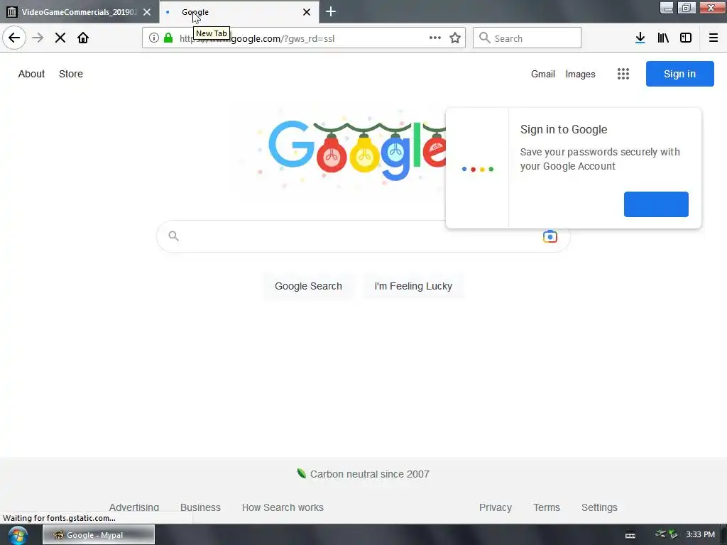The height and width of the screenshot is (545, 727).
Task: Click the green arrow tray icon
Action: 673,534
